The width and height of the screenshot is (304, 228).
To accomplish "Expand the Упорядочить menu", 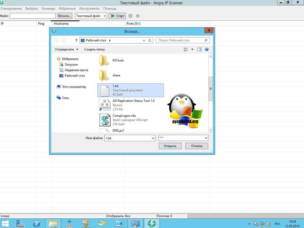I will 67,49.
